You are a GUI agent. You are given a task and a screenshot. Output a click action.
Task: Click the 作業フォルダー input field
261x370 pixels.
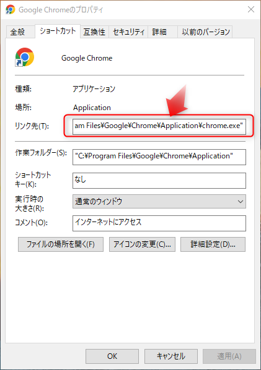point(159,157)
